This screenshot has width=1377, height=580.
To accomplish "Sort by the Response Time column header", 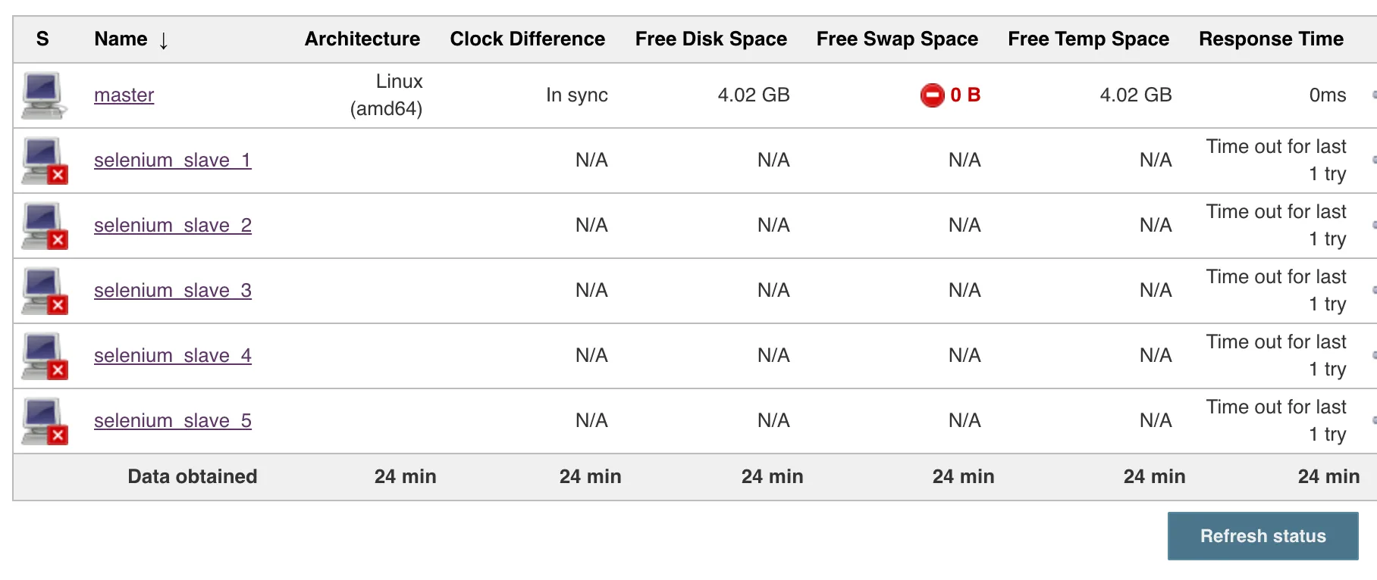I will (1271, 39).
